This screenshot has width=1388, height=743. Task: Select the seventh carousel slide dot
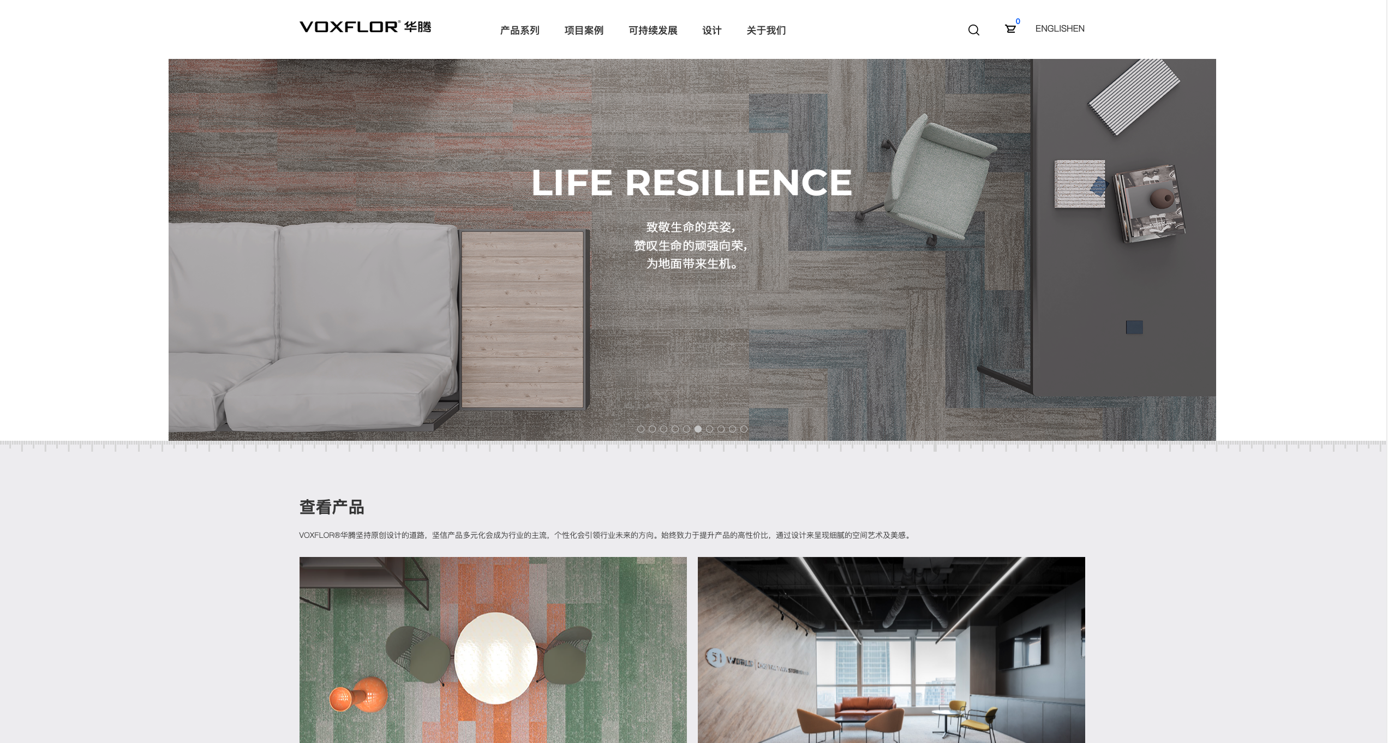point(709,429)
